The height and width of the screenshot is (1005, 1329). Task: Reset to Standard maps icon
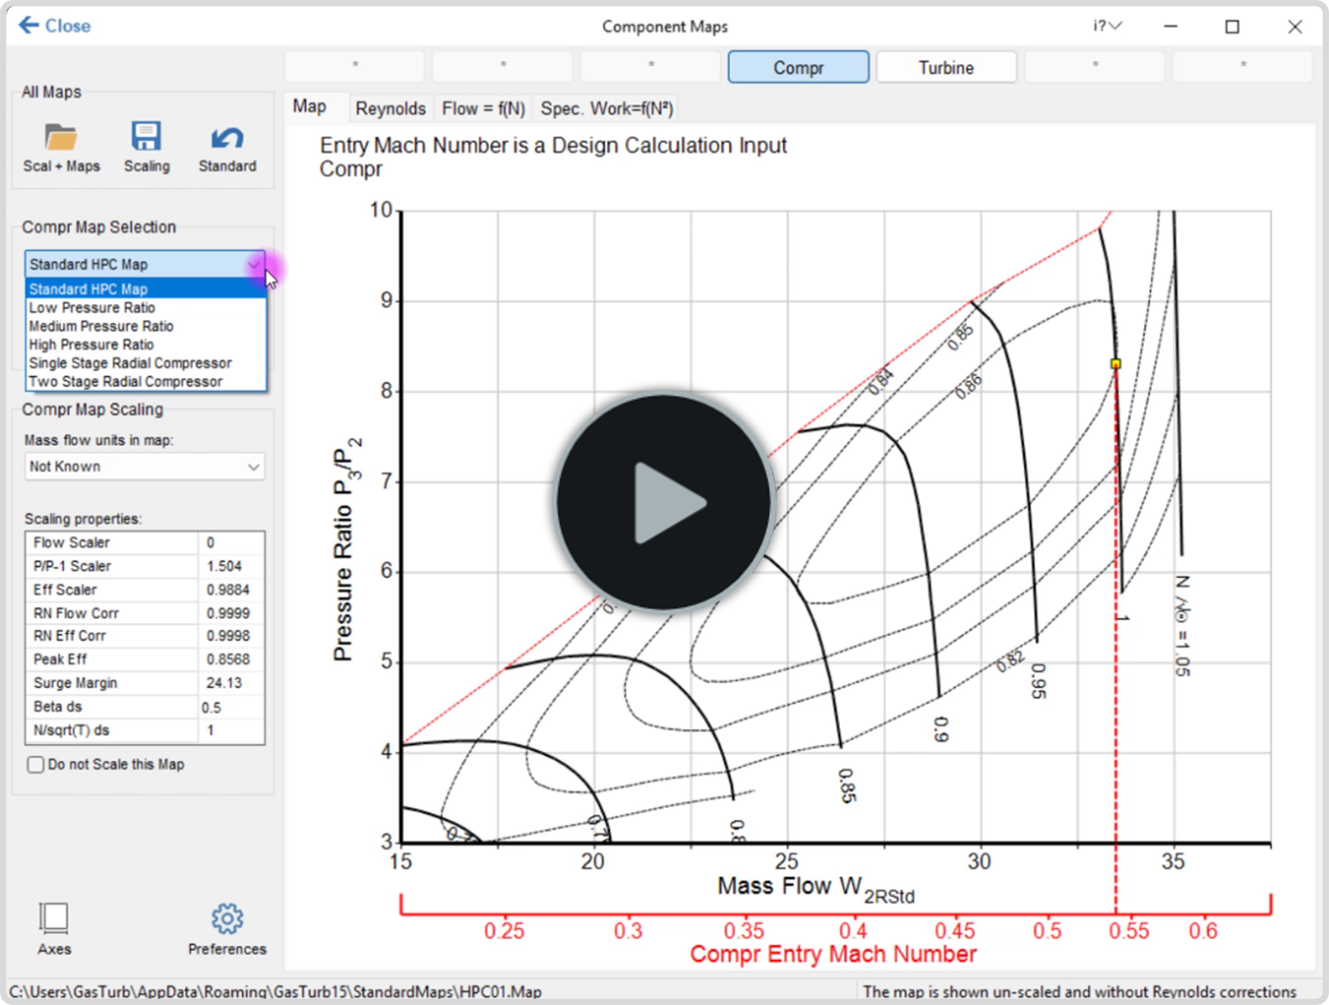coord(227,137)
